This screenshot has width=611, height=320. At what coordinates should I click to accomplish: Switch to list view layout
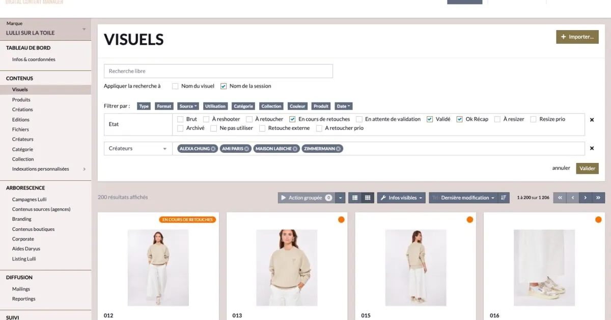click(355, 198)
